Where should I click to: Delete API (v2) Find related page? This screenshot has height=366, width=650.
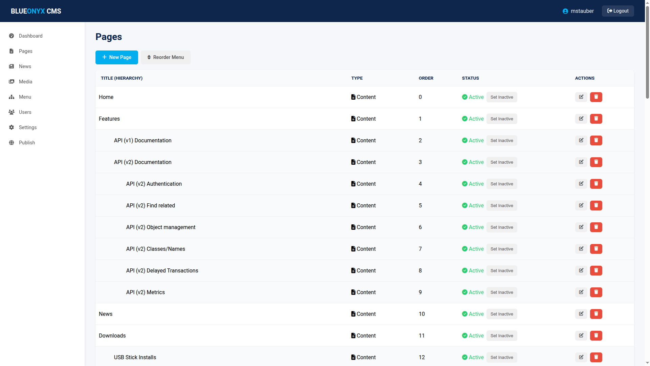pyautogui.click(x=596, y=205)
